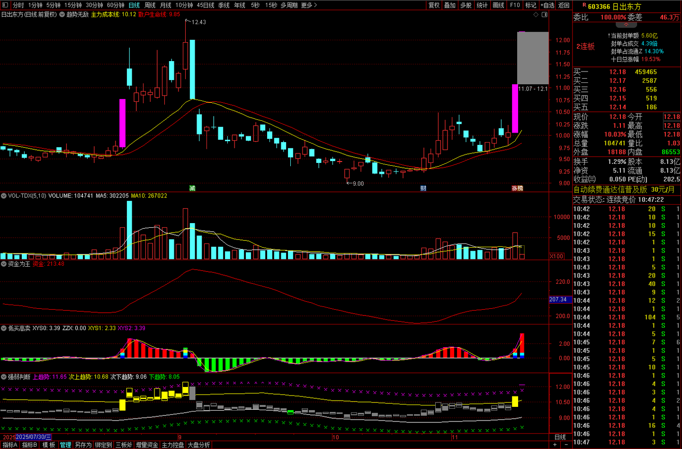Apply the 主力控盘 indicator template
This screenshot has height=449, width=682.
[173, 445]
